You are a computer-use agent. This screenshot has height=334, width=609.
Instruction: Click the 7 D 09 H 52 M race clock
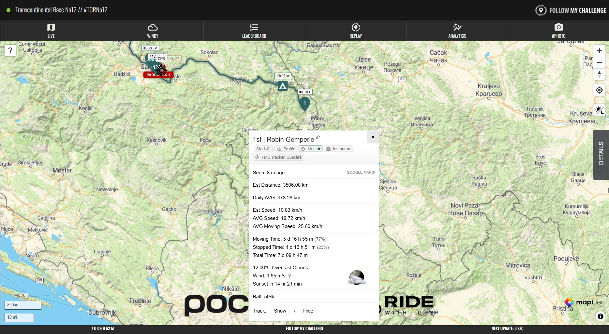103,328
